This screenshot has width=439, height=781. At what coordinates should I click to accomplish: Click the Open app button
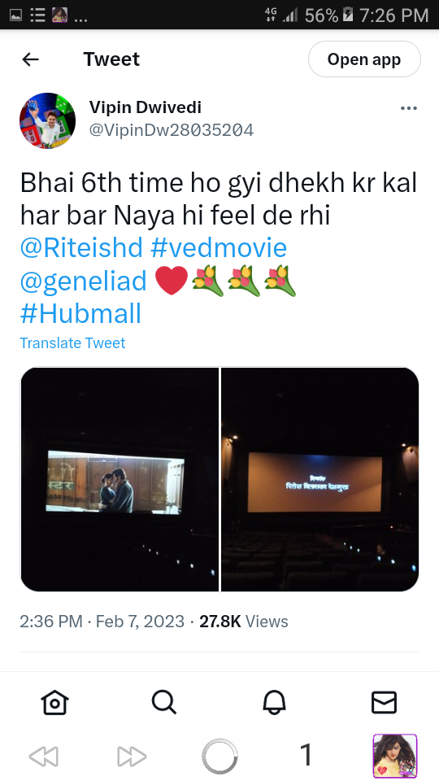tap(364, 59)
